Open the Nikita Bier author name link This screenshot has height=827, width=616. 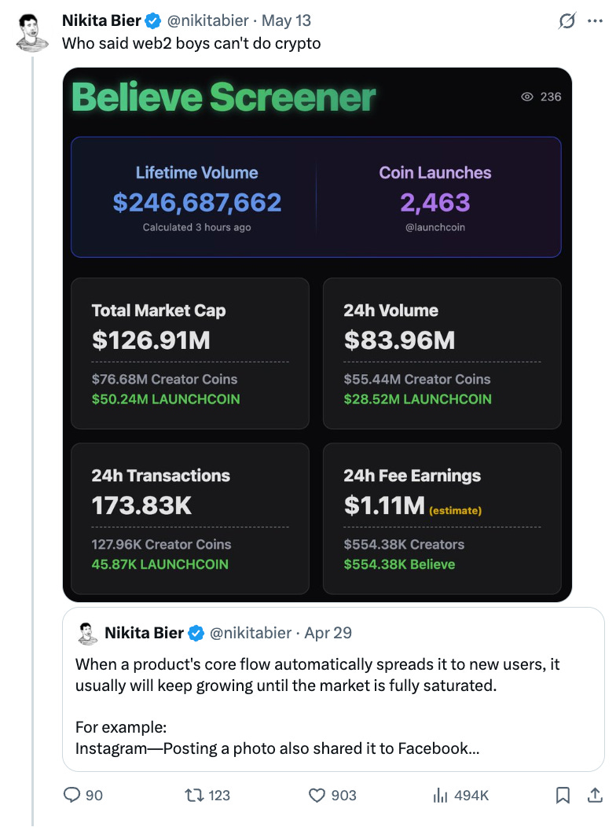[101, 20]
